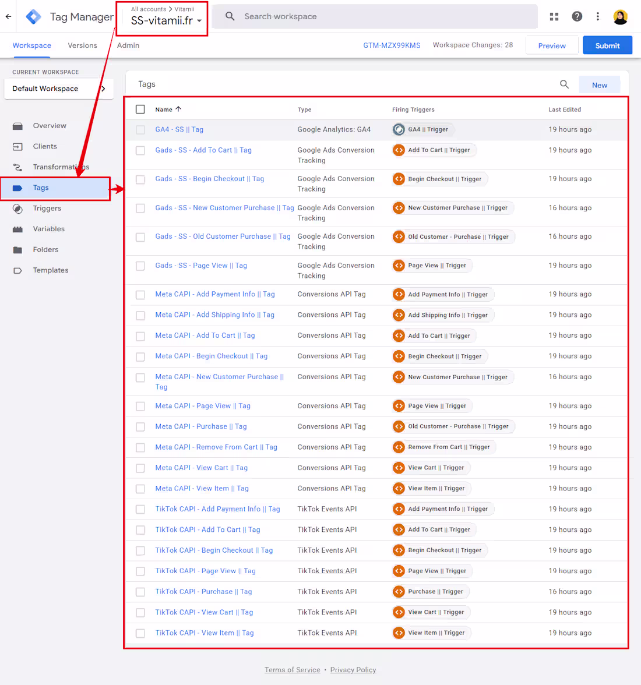Click the Folders sidebar icon
The width and height of the screenshot is (641, 685).
[x=19, y=249]
